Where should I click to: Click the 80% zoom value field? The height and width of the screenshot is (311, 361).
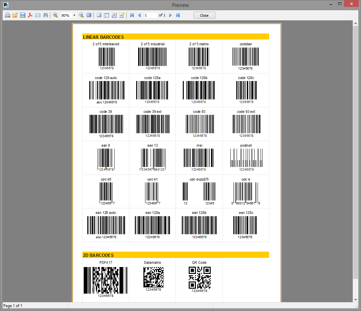[66, 15]
